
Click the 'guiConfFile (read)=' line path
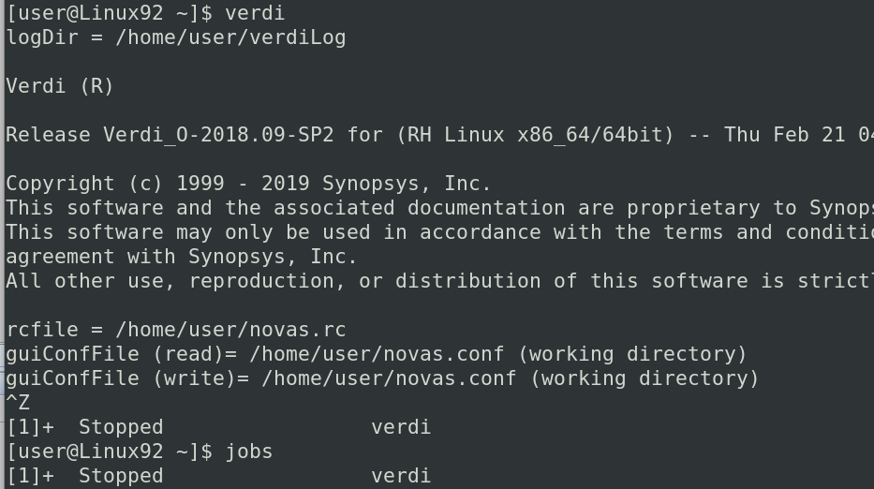(377, 354)
